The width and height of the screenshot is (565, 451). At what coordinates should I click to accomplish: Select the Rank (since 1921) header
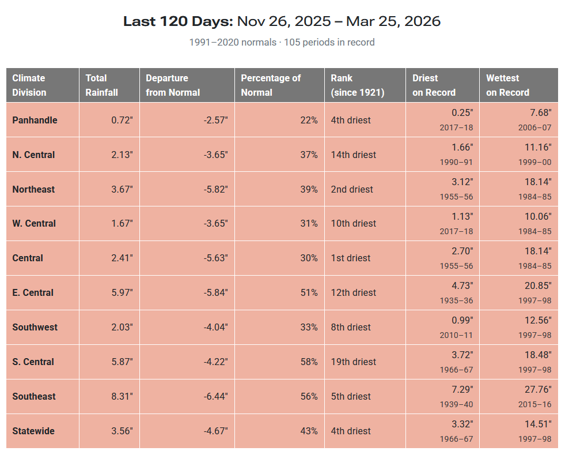click(357, 85)
